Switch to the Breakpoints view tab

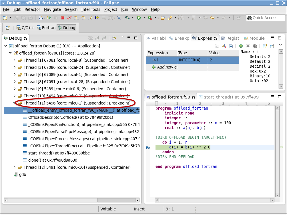click(x=179, y=38)
